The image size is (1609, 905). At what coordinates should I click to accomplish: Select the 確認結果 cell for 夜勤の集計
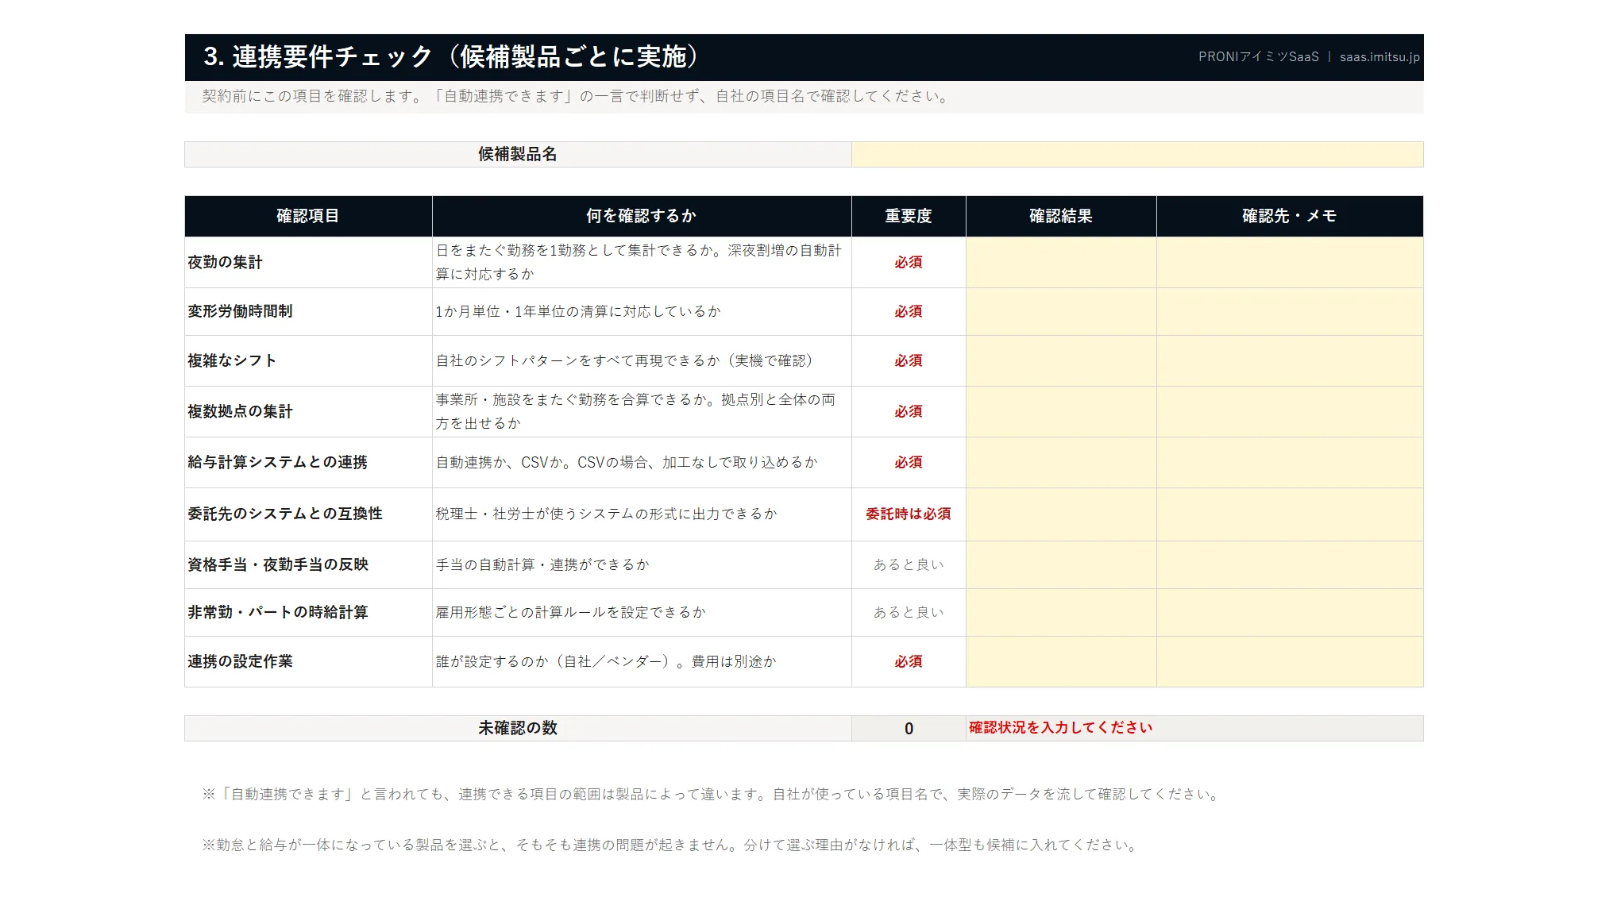coord(1061,262)
